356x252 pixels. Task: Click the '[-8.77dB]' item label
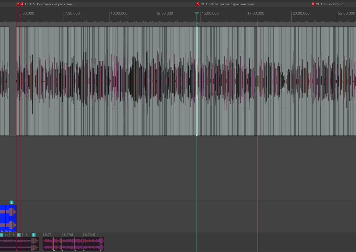(90, 235)
